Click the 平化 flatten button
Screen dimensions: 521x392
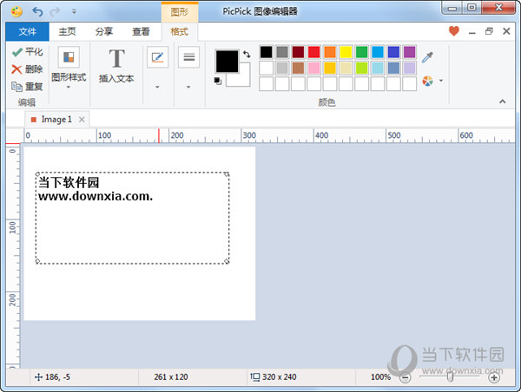pos(27,52)
